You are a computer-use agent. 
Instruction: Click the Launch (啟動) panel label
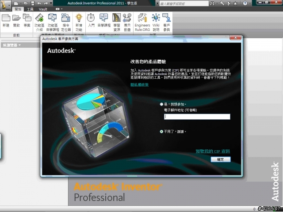[16, 35]
